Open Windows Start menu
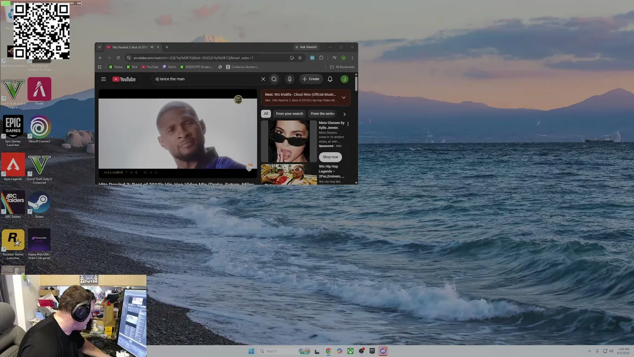 click(251, 351)
